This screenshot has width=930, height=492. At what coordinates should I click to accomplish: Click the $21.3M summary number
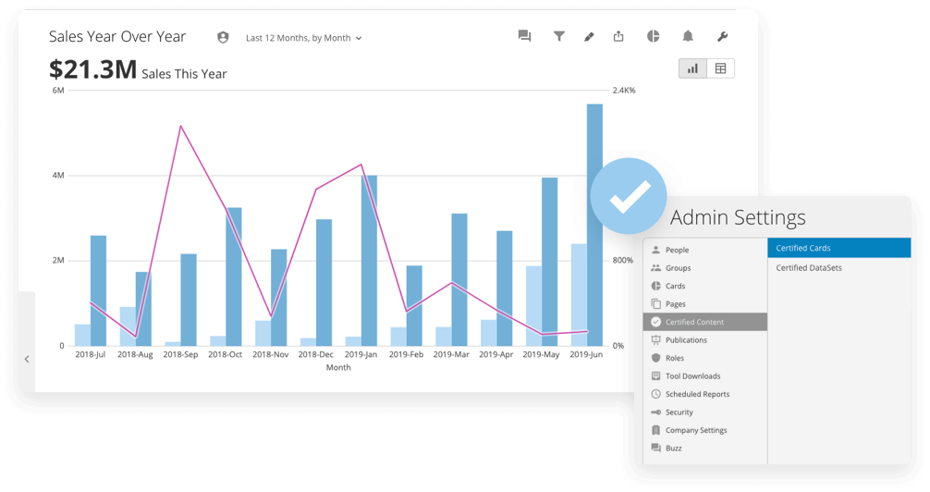93,70
